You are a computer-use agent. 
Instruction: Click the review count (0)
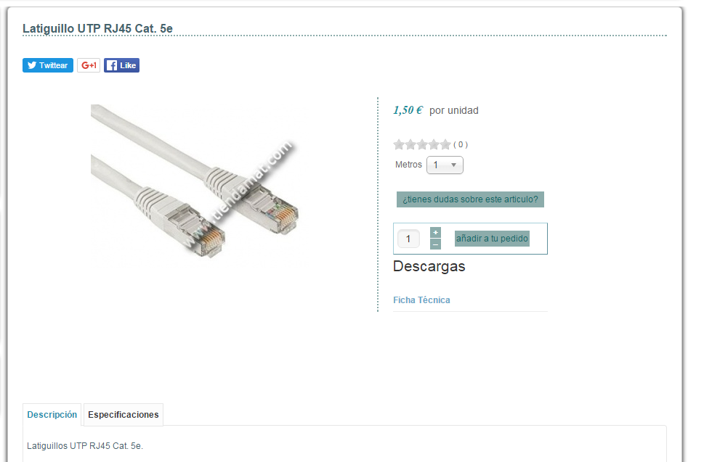pyautogui.click(x=461, y=145)
